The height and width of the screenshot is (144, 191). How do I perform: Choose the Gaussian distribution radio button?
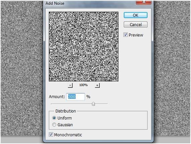pos(54,125)
